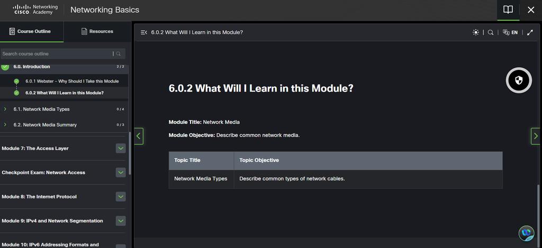Click completion dot next to 6.0.1 Webster
The width and height of the screenshot is (542, 248).
(x=16, y=81)
